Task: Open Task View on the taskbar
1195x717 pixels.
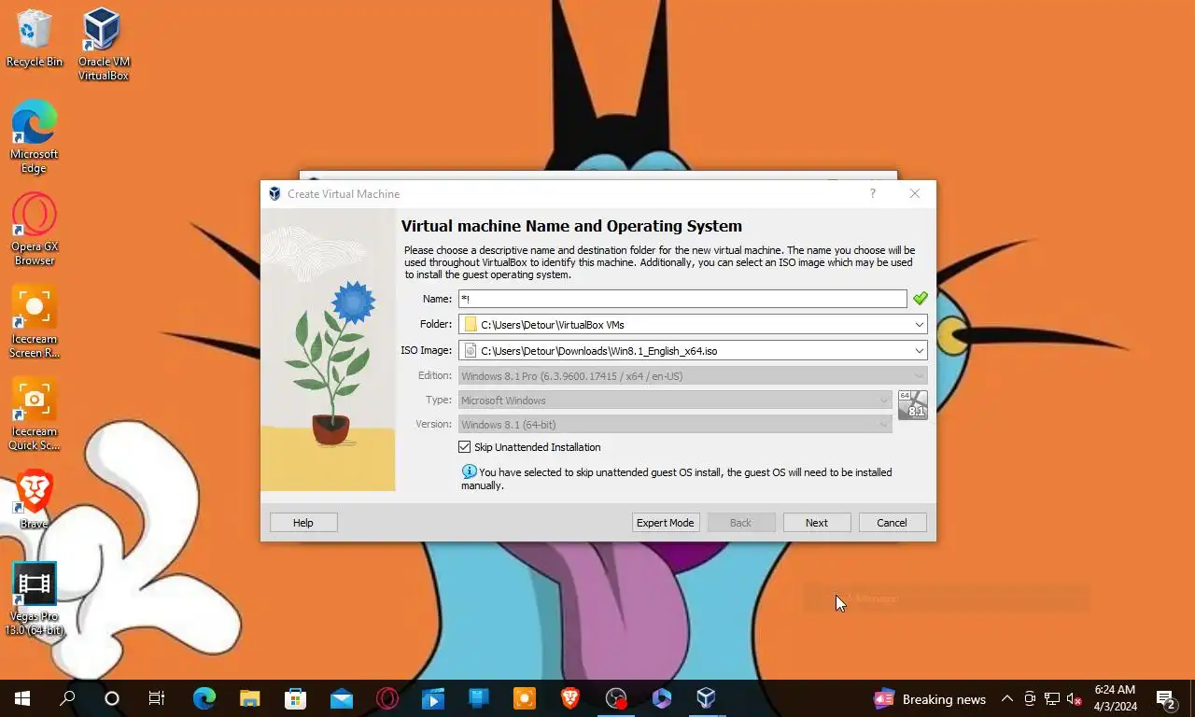Action: click(x=157, y=698)
